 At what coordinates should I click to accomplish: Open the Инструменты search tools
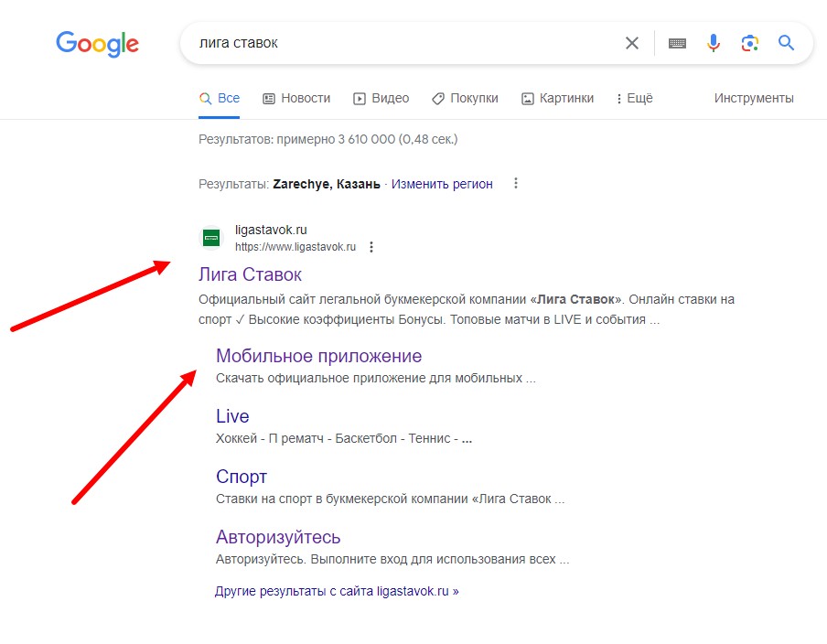(754, 98)
